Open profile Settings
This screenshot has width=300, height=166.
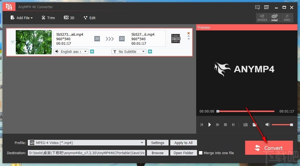(158, 143)
